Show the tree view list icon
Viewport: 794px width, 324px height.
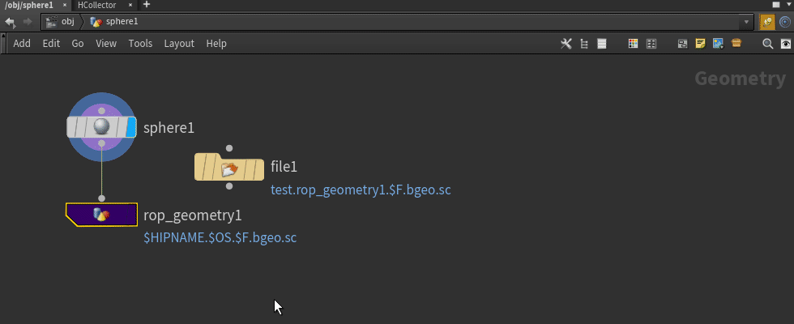click(584, 44)
